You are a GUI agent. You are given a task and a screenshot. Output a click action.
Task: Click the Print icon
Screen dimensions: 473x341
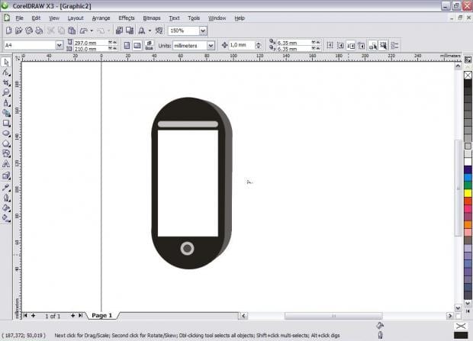pyautogui.click(x=39, y=31)
